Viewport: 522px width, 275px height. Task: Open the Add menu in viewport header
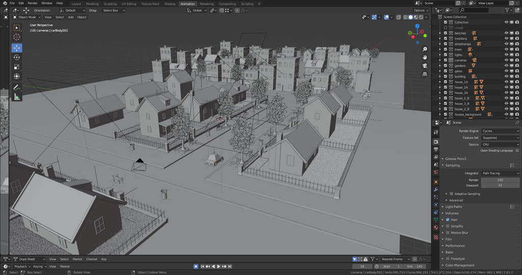tap(70, 17)
